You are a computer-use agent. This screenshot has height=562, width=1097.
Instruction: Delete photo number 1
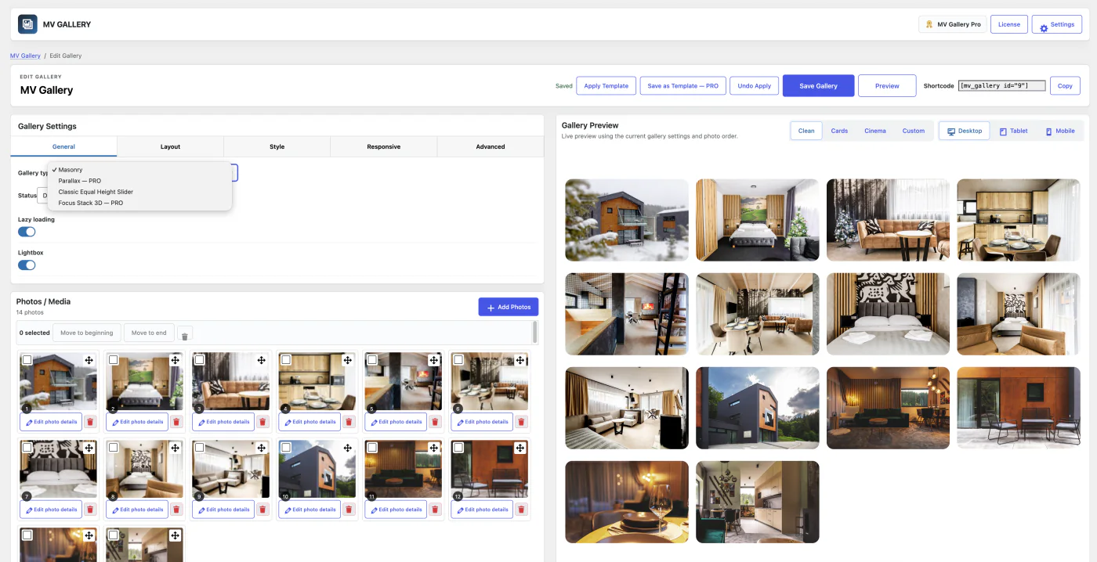coord(90,422)
